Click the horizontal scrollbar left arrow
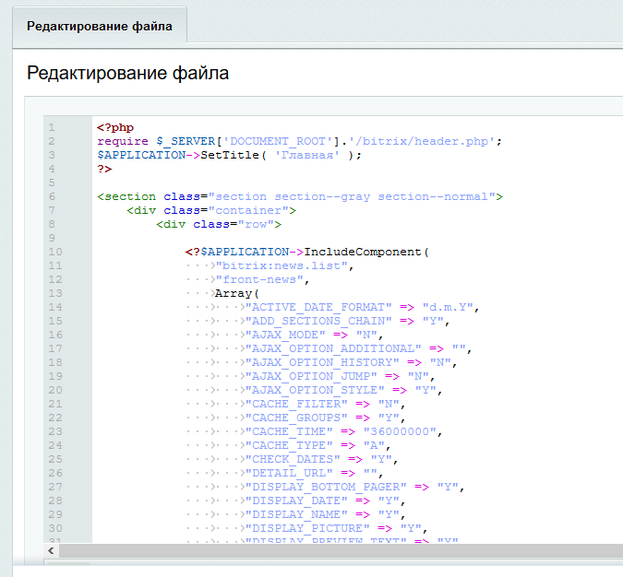Viewport: 623px width, 577px height. tap(52, 550)
